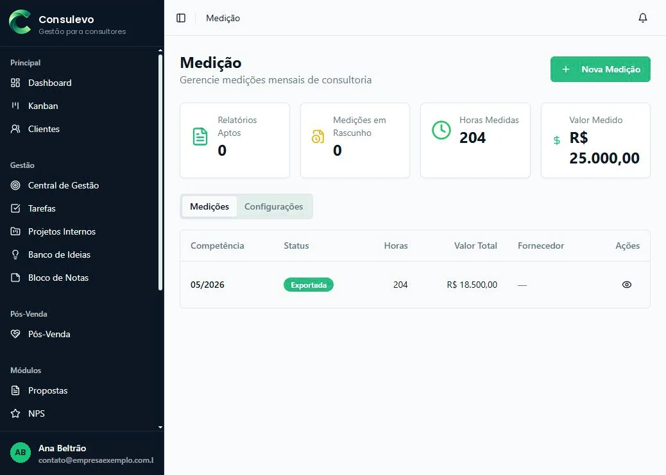Click the NPS star icon
Viewport: 666px width, 475px height.
click(x=15, y=413)
